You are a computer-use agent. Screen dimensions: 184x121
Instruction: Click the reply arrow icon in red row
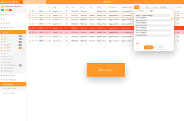pyautogui.click(x=36, y=28)
